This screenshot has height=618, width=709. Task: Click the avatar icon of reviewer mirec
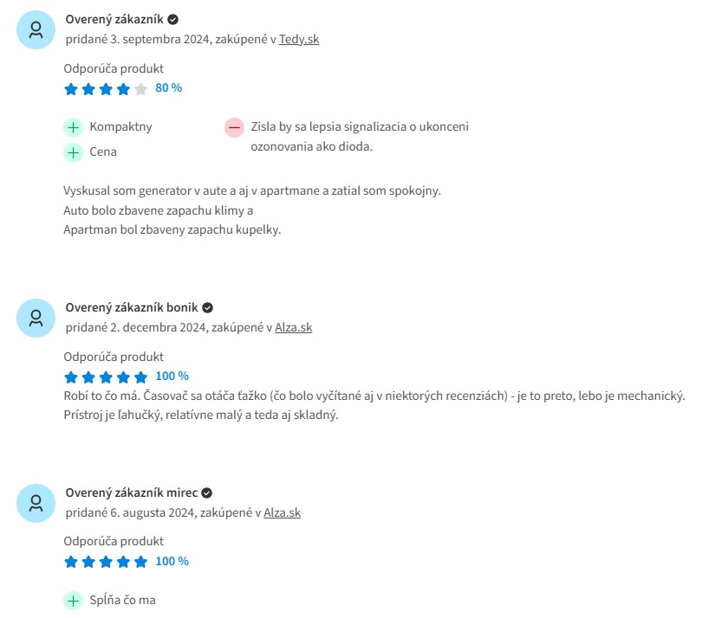tap(36, 503)
